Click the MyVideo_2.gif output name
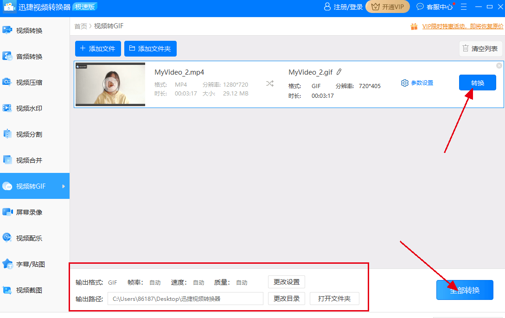This screenshot has height=318, width=505. pyautogui.click(x=311, y=72)
